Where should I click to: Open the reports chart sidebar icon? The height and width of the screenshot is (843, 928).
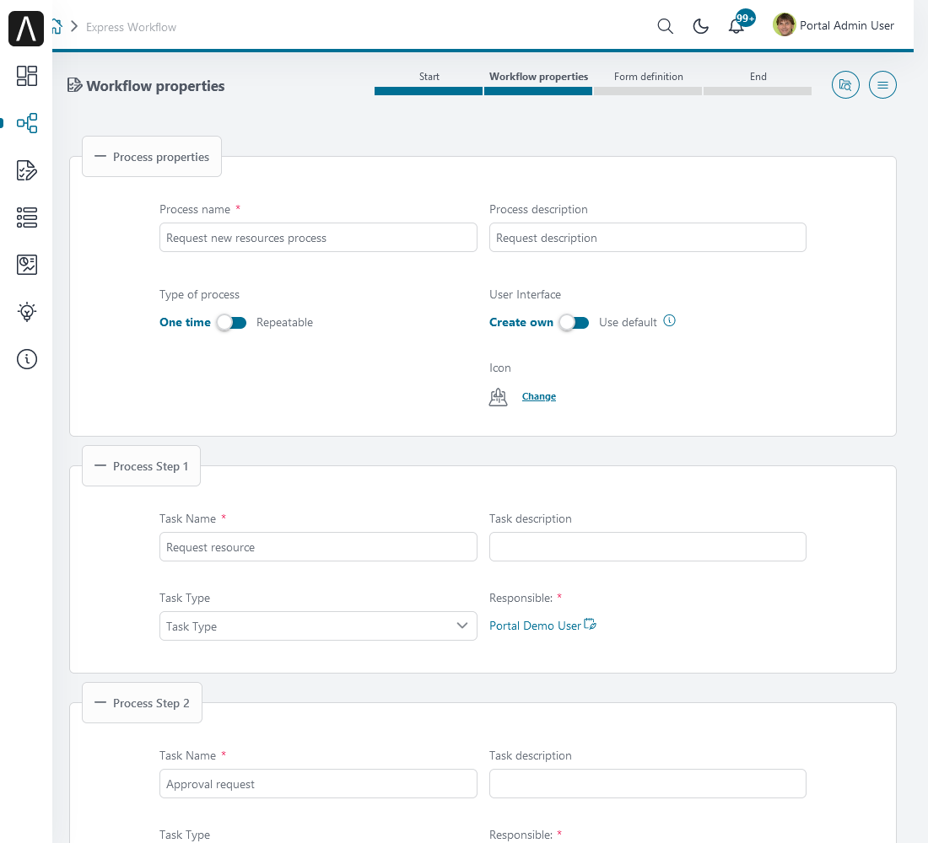(x=27, y=265)
